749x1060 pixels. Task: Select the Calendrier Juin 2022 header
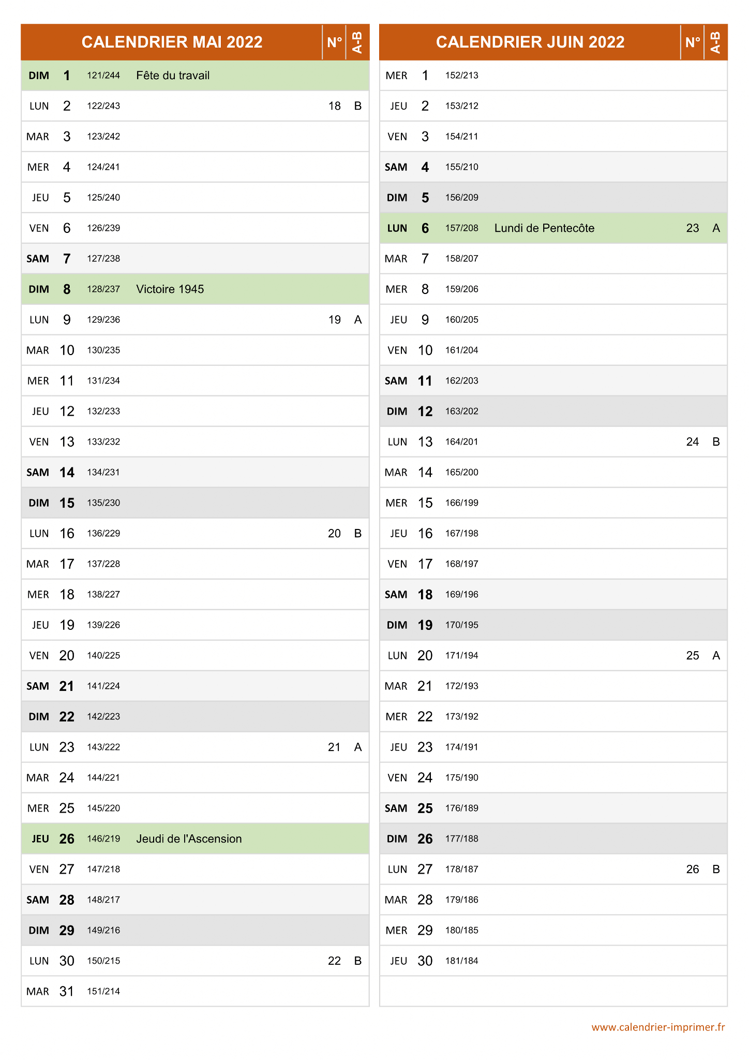click(530, 42)
